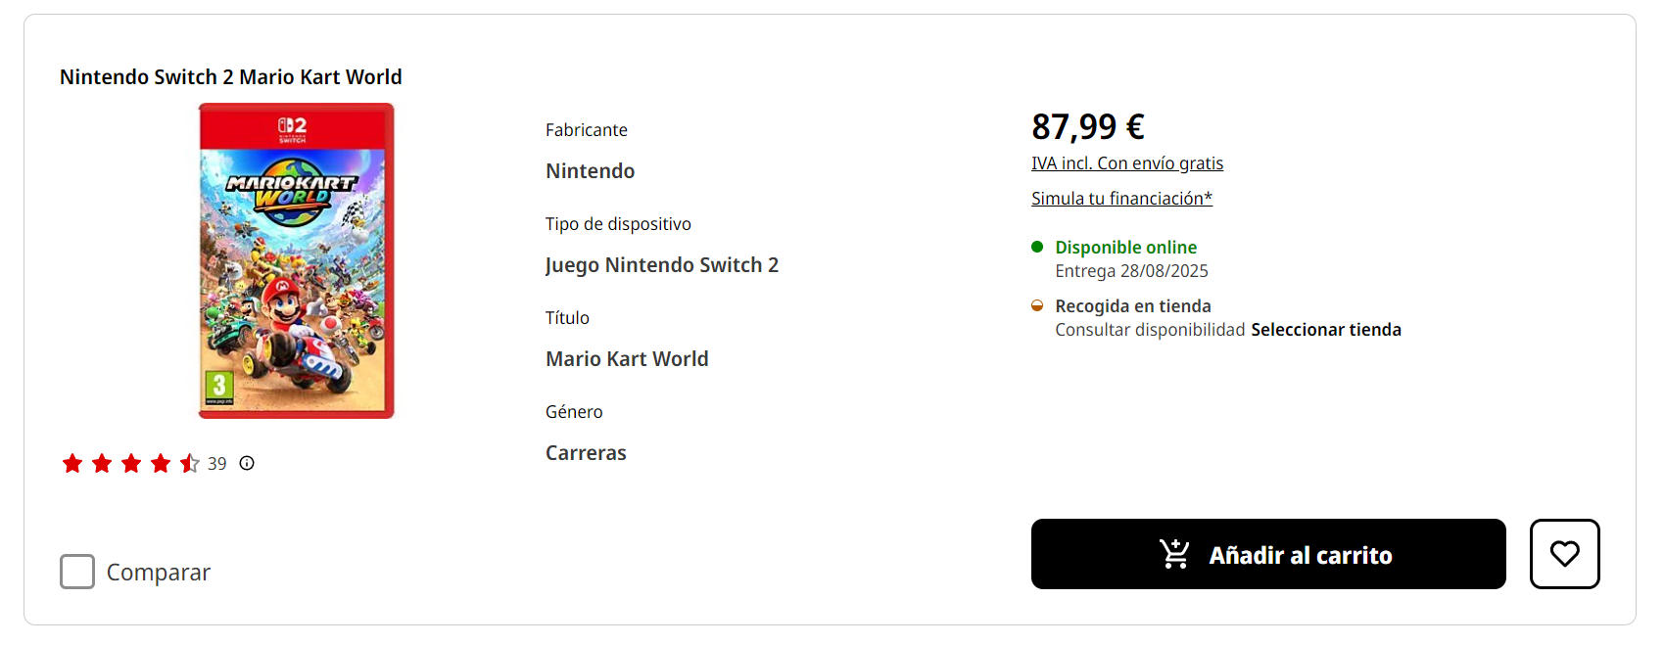Image resolution: width=1664 pixels, height=645 pixels.
Task: Click the 'Disponible online' availability text
Action: [x=1125, y=248]
